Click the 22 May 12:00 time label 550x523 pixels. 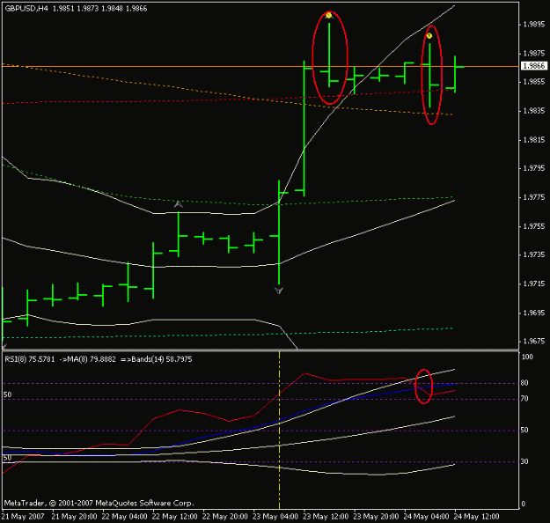click(175, 517)
